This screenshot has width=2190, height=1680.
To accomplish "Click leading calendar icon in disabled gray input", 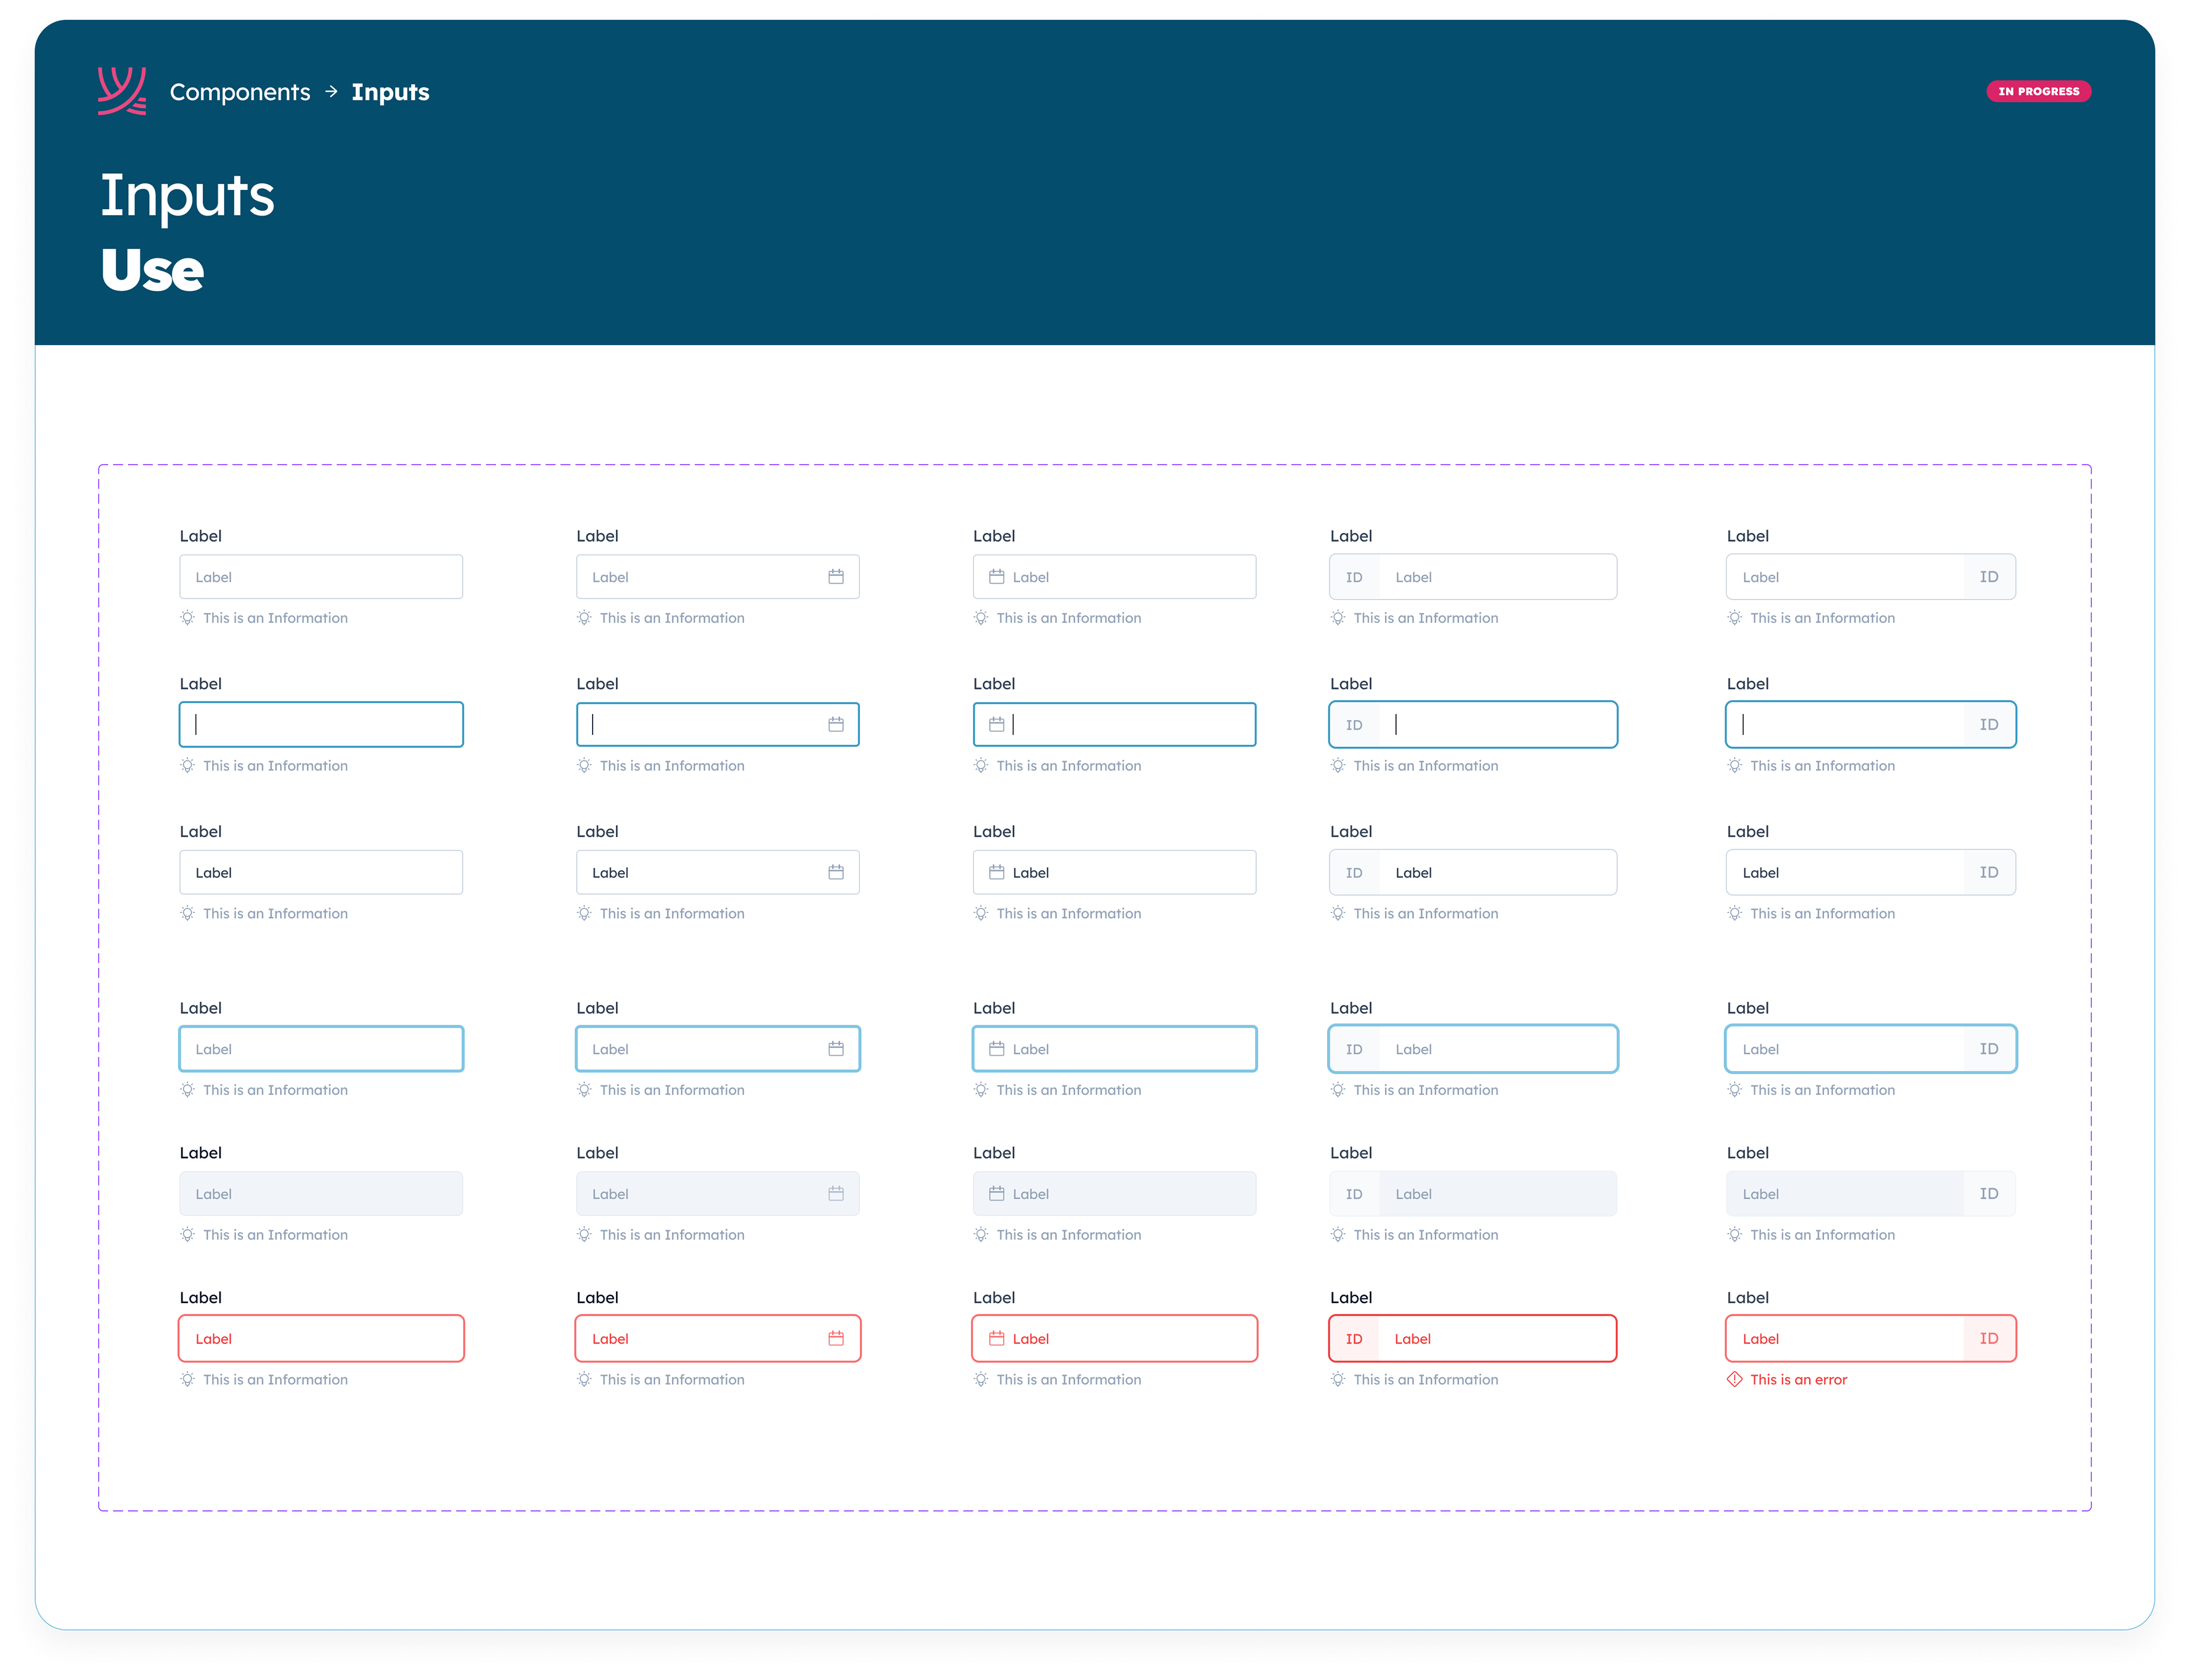I will point(996,1194).
